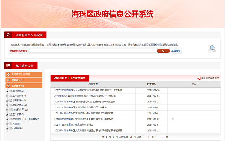Image resolution: width=225 pixels, height=141 pixels.
Task: Expand the 办事指南(1) tree node
Action: (x=7, y=129)
